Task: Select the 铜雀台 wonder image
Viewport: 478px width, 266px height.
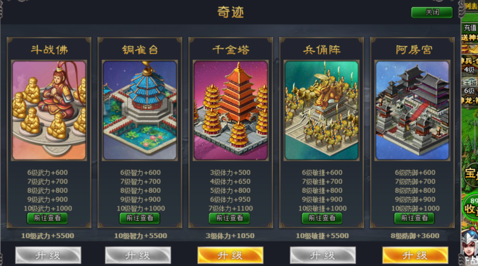Action: coord(140,110)
